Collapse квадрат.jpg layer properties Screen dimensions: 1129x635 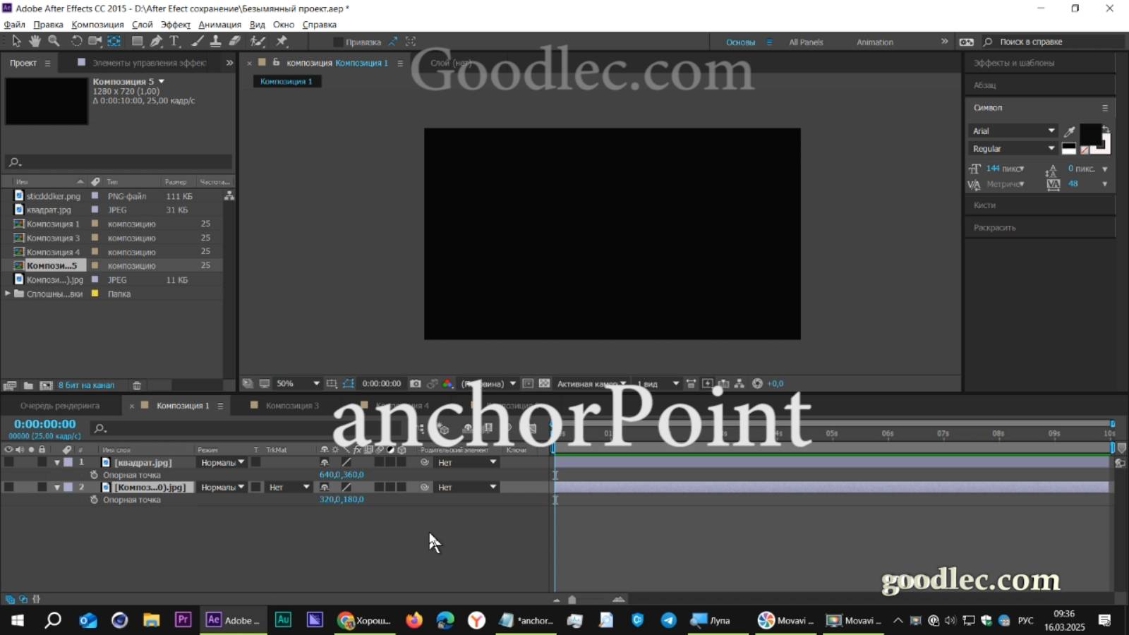(x=56, y=463)
